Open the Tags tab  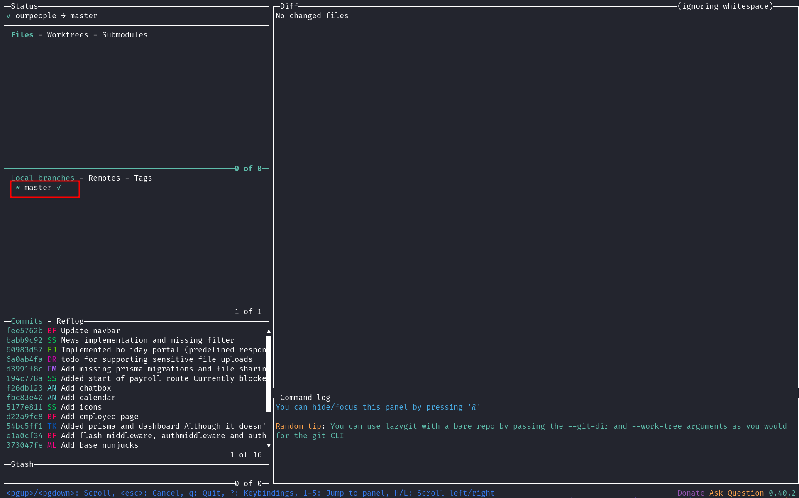point(143,178)
